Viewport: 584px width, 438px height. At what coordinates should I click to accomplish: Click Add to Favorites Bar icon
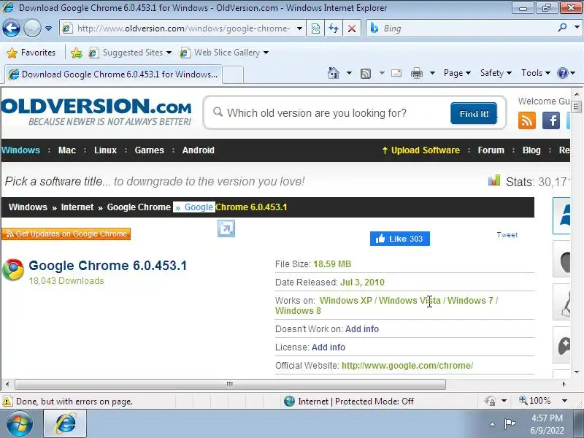[x=77, y=53]
